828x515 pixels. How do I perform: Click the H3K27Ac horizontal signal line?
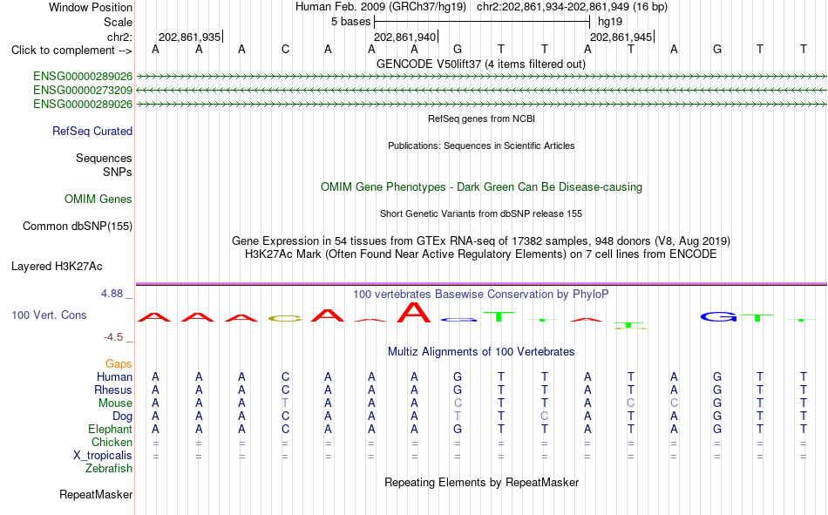click(481, 284)
